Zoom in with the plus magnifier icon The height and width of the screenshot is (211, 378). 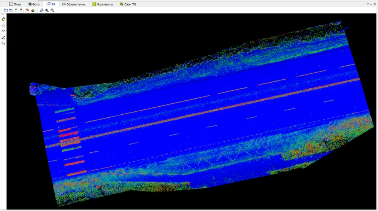(x=47, y=10)
